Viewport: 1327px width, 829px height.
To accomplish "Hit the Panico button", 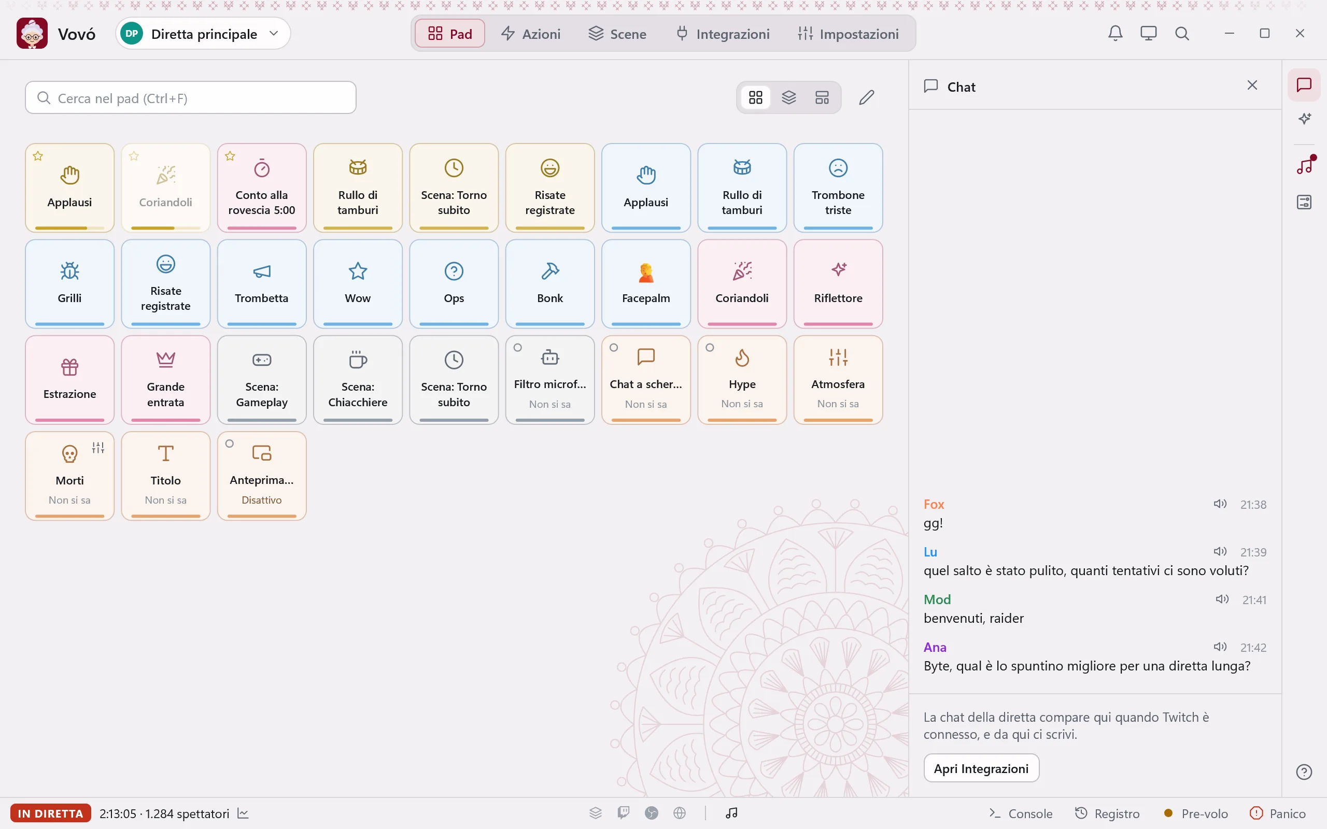I will tap(1278, 813).
